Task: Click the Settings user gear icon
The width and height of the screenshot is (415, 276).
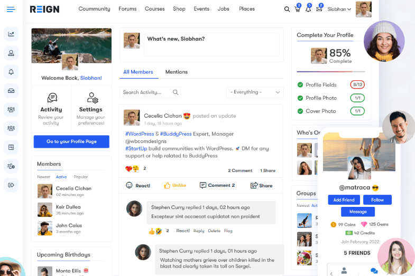Action: tap(93, 98)
